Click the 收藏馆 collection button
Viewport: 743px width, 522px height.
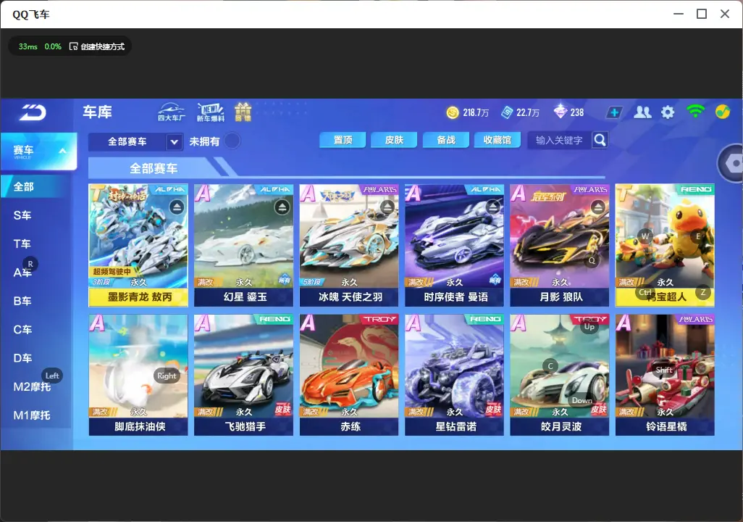497,140
